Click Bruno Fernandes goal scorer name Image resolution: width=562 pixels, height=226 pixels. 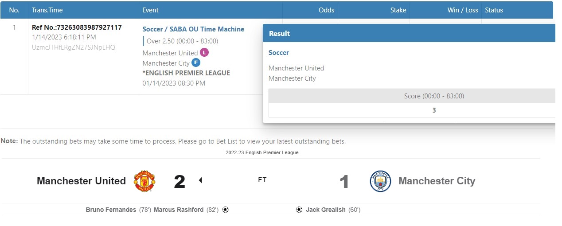[111, 210]
